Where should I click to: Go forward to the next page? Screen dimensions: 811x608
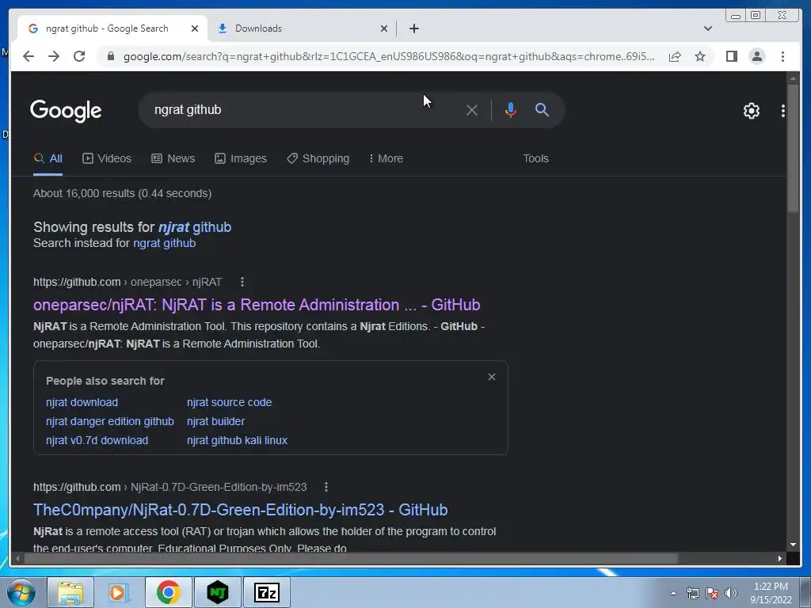(54, 56)
